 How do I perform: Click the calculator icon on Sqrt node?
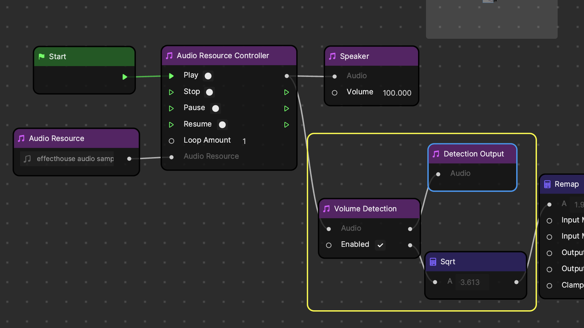pyautogui.click(x=433, y=262)
